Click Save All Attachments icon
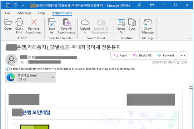Image resolution: width=194 pixels, height=129 pixels. [x=66, y=23]
